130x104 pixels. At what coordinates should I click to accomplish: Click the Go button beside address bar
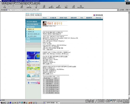pos(122,10)
